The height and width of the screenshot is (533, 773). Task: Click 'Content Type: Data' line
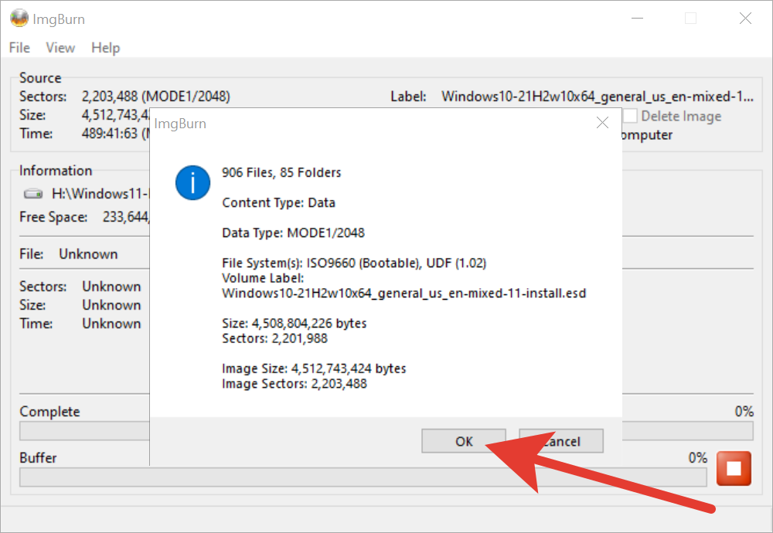point(278,202)
